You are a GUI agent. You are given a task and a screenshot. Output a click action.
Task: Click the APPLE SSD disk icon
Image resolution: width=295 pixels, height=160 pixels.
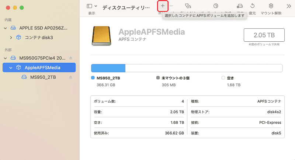[x=13, y=28]
